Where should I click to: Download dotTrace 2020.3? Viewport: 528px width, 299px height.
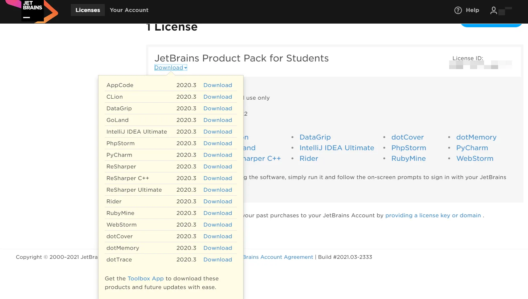[x=218, y=260]
